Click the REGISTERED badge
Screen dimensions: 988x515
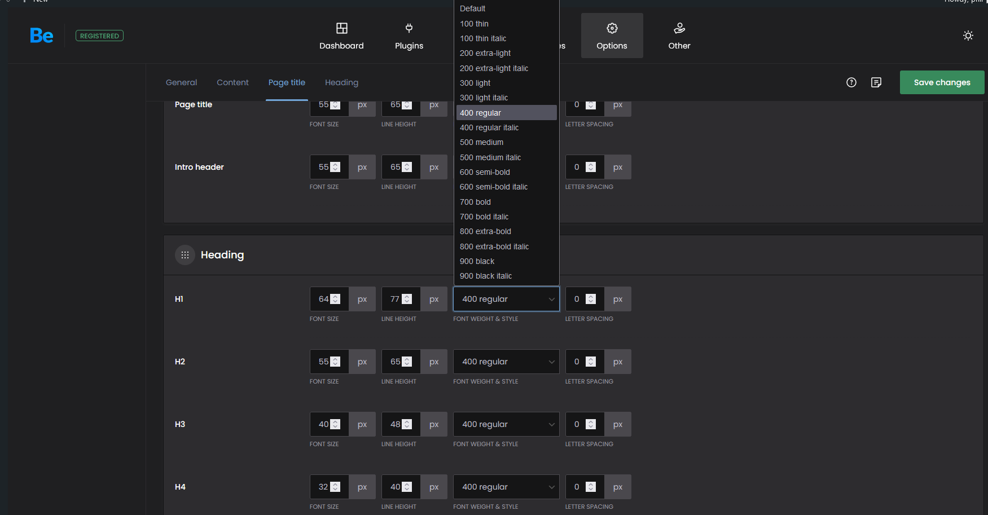[x=99, y=36]
